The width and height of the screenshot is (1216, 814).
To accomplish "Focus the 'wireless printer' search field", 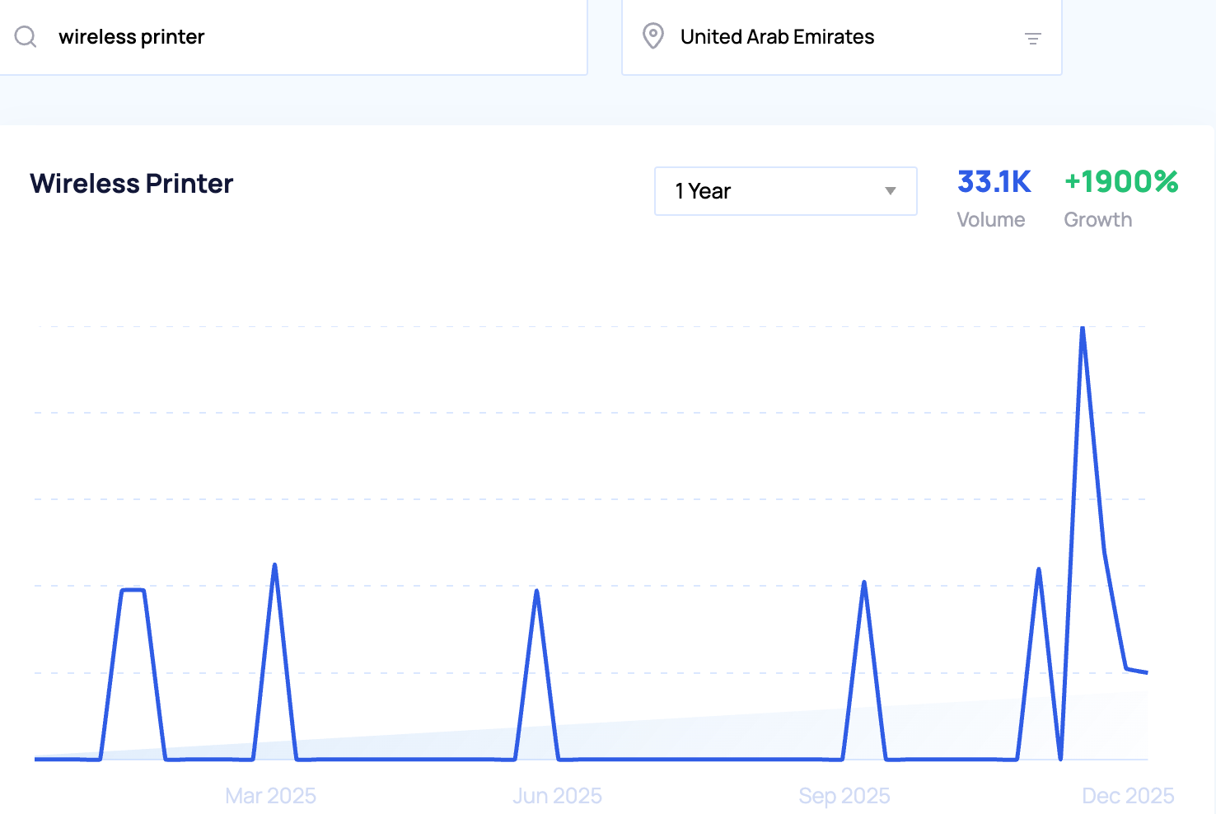I will click(313, 37).
